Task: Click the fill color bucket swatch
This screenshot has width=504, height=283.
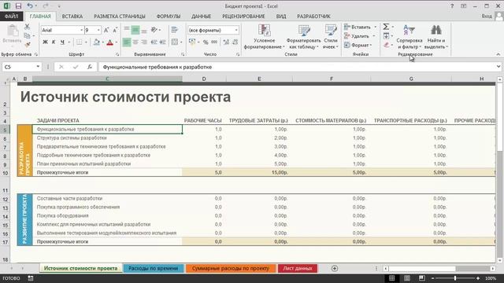Action: point(96,42)
